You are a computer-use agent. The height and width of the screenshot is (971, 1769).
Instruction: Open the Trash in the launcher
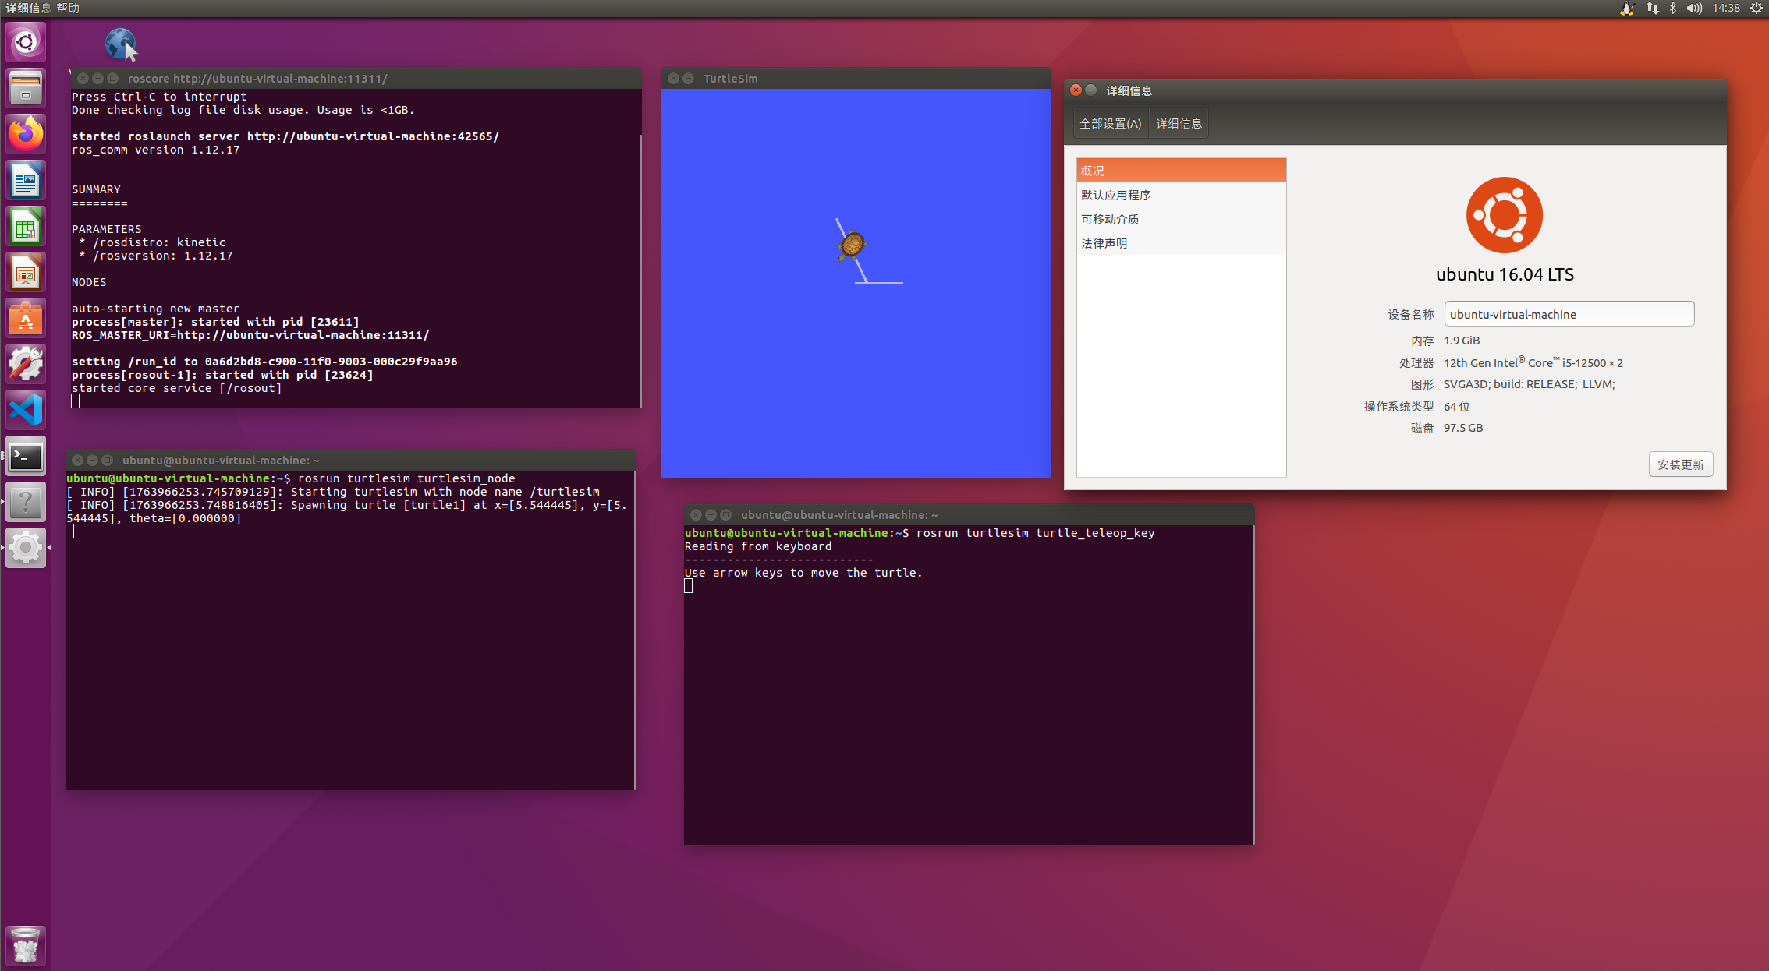pyautogui.click(x=26, y=945)
